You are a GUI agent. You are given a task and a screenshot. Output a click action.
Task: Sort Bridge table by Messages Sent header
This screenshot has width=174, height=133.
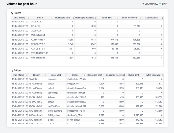[94, 75]
